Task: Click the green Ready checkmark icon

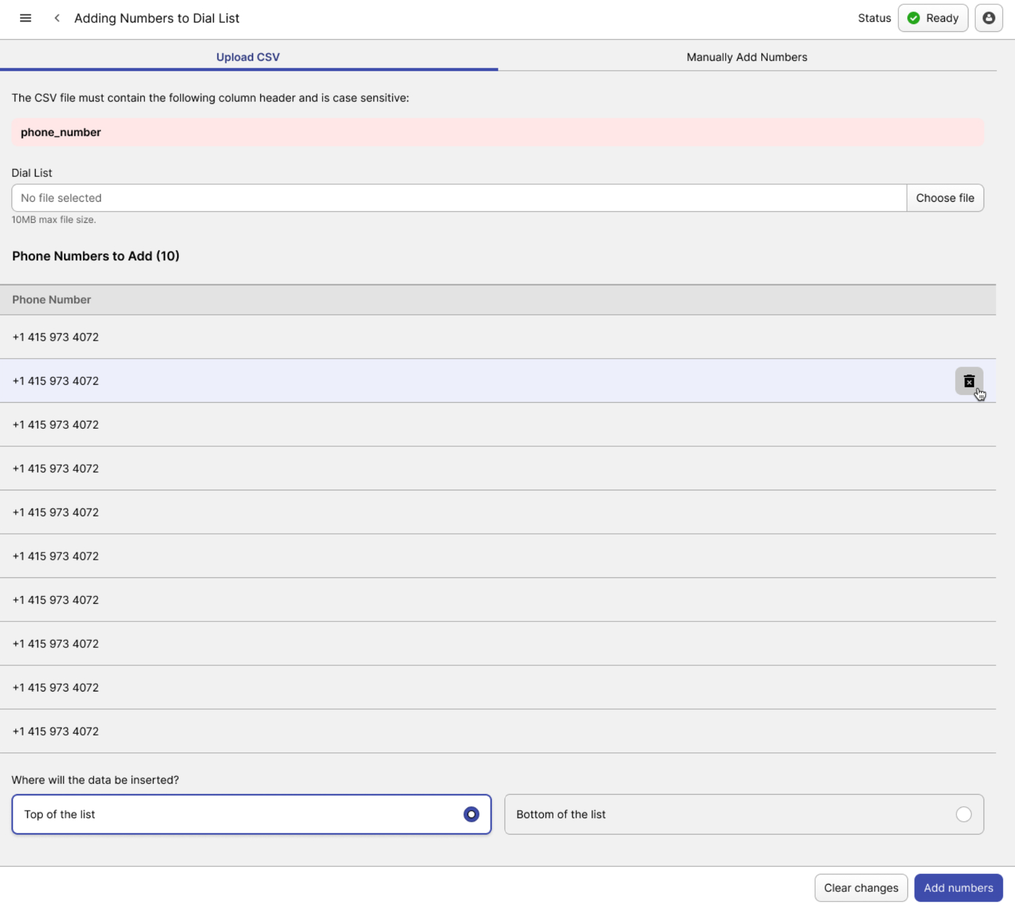Action: click(913, 18)
